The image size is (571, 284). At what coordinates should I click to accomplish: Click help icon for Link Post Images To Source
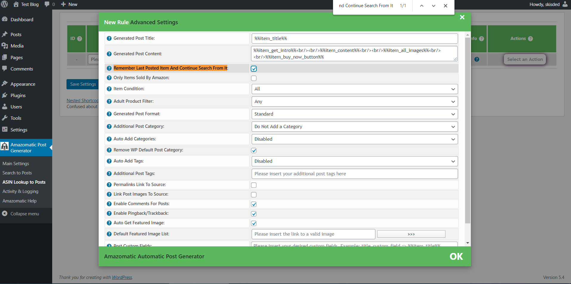tap(109, 194)
